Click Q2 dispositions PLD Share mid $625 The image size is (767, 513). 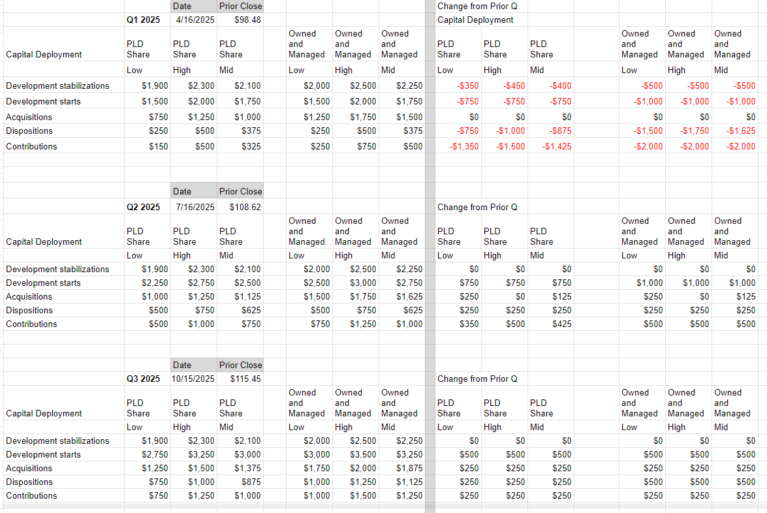coord(240,311)
